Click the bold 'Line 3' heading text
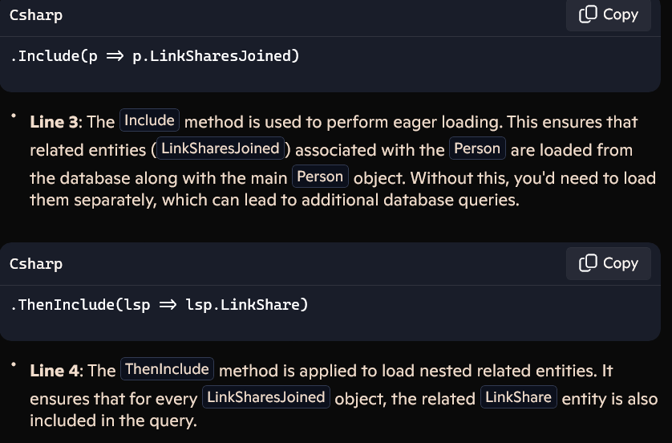 click(x=54, y=122)
